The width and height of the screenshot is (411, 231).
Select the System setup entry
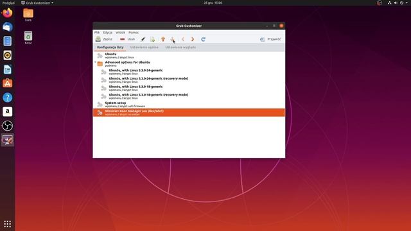(189, 104)
